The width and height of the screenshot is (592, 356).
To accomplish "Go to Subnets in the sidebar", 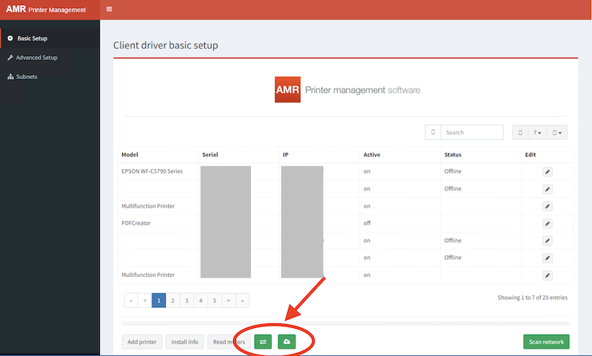I will (27, 77).
